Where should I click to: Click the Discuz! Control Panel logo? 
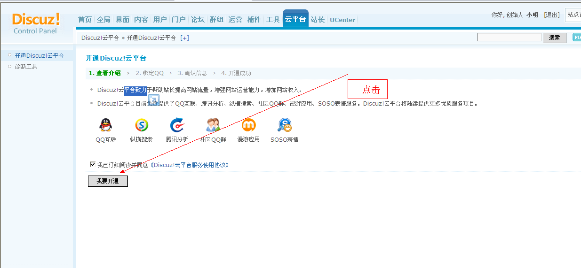(36, 23)
